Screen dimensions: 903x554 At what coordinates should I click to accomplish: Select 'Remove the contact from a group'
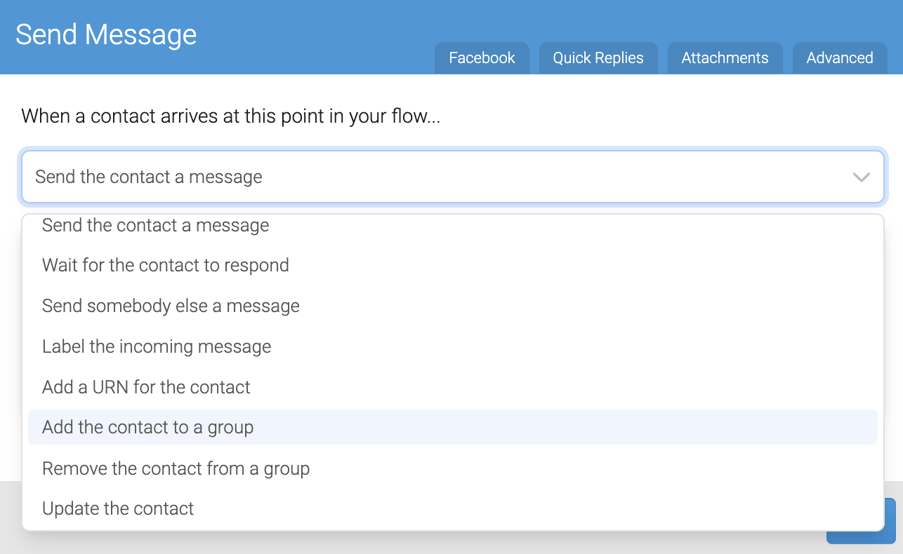coord(452,468)
